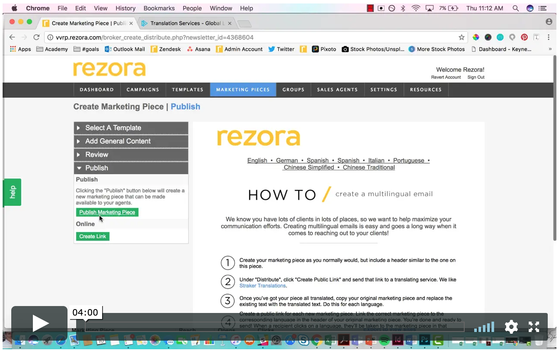Click Chrome's forward arrow
The image size is (559, 351).
pos(24,37)
